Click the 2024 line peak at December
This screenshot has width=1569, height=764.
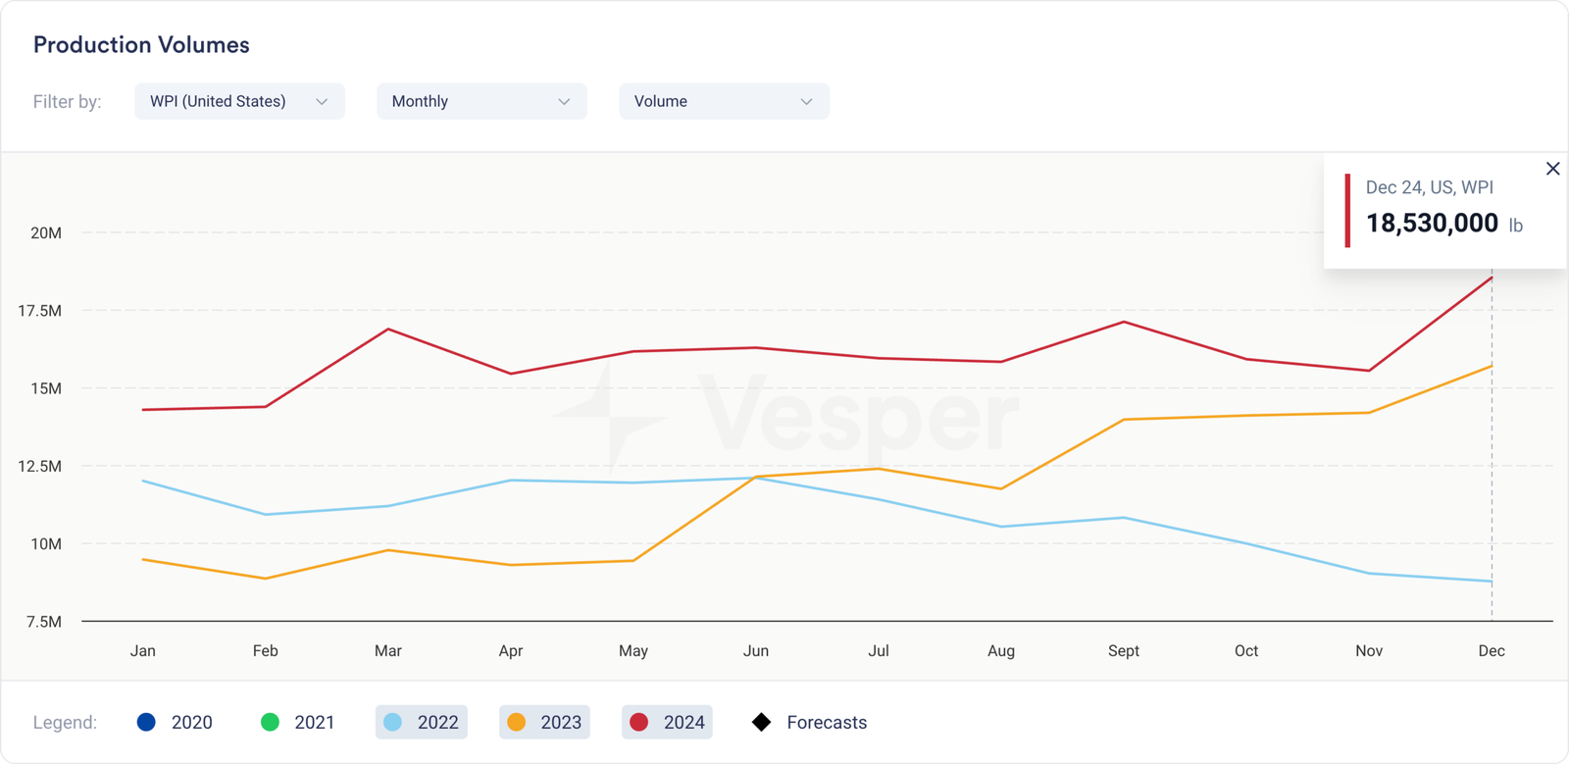pyautogui.click(x=1492, y=278)
